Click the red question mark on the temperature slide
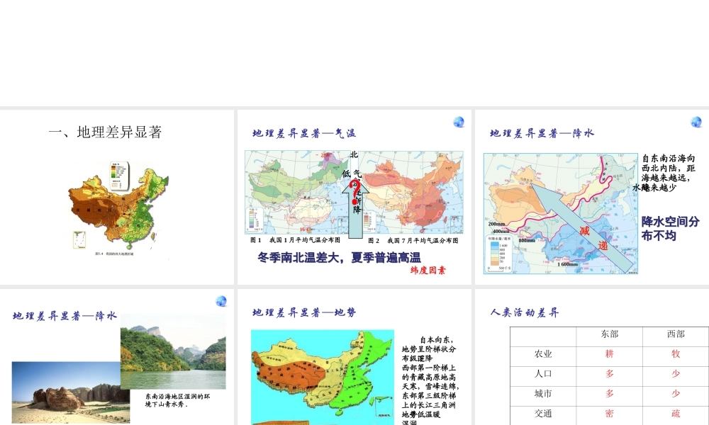 pos(355,191)
